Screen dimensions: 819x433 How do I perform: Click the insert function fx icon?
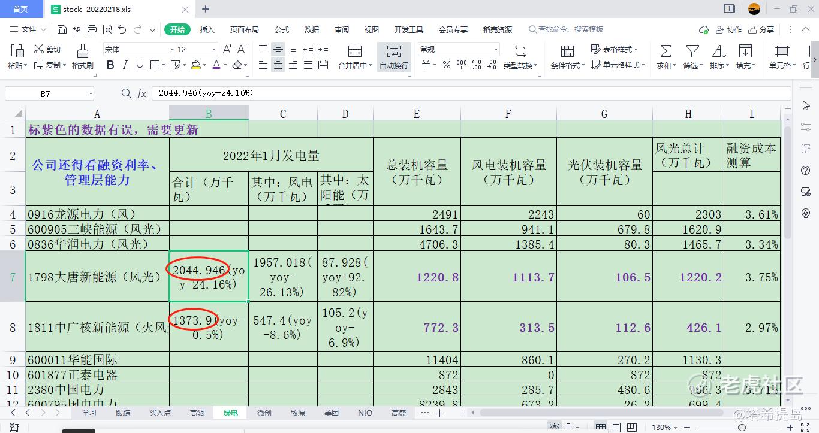tap(142, 93)
